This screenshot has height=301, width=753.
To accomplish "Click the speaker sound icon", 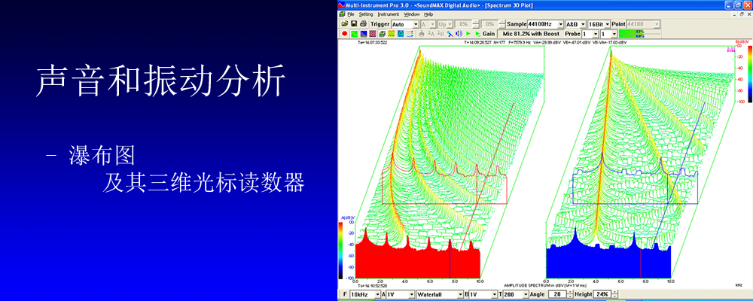I will point(459,34).
